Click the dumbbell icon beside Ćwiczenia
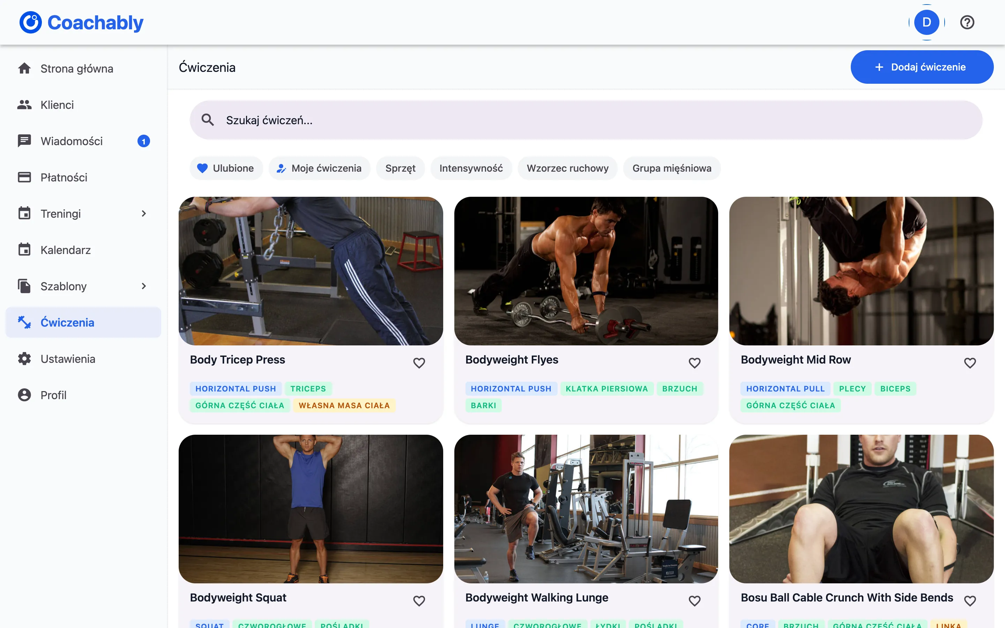The image size is (1005, 628). click(x=24, y=322)
